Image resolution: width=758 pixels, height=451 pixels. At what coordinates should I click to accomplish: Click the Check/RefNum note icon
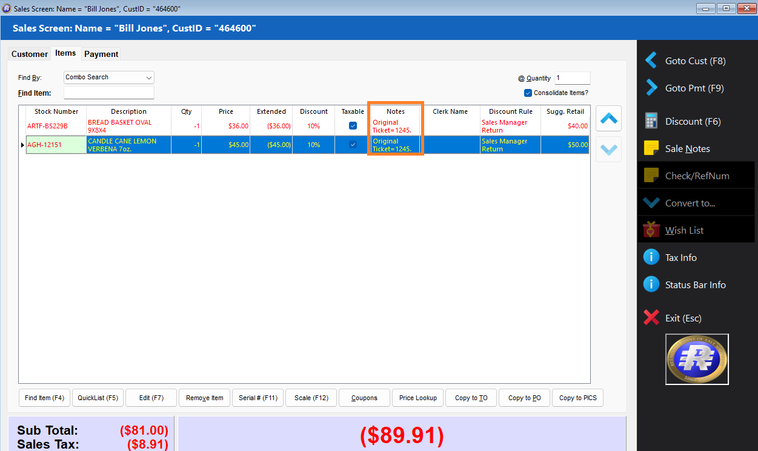pos(651,176)
